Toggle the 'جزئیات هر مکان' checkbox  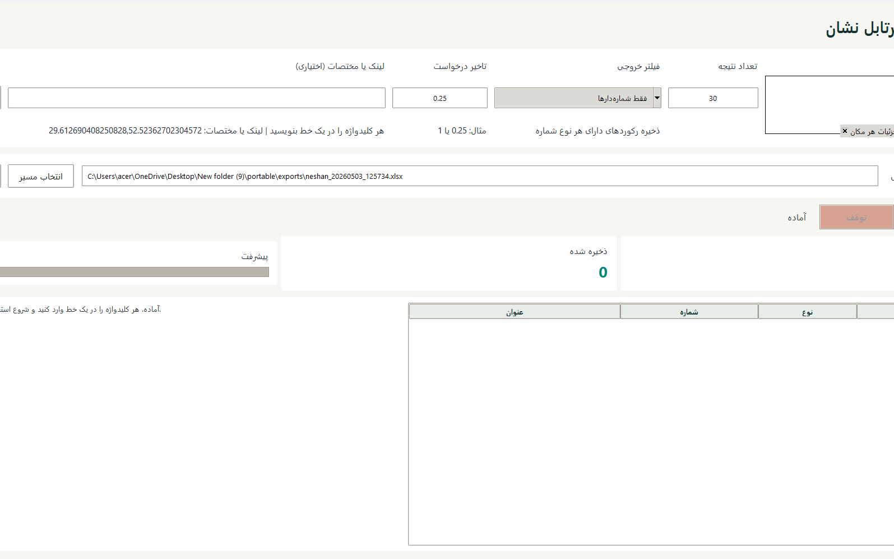point(845,131)
